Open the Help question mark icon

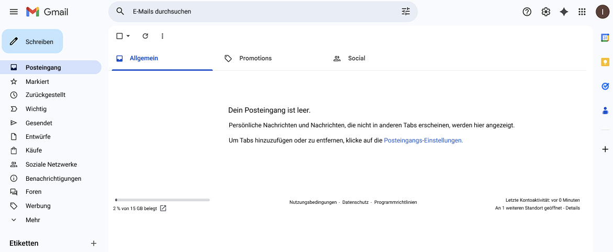point(527,12)
